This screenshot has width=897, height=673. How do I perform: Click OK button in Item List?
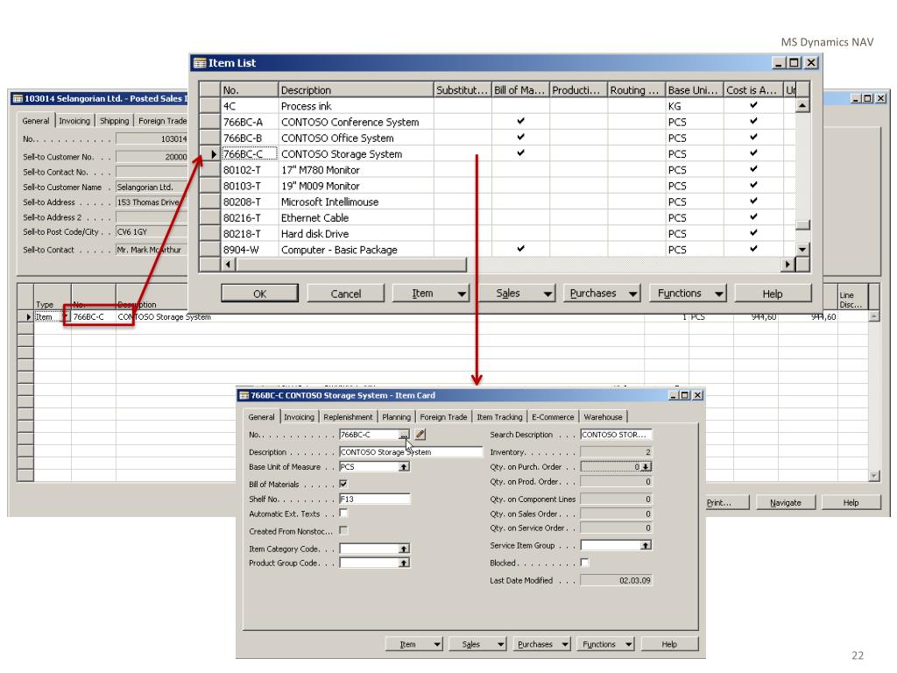coord(259,294)
